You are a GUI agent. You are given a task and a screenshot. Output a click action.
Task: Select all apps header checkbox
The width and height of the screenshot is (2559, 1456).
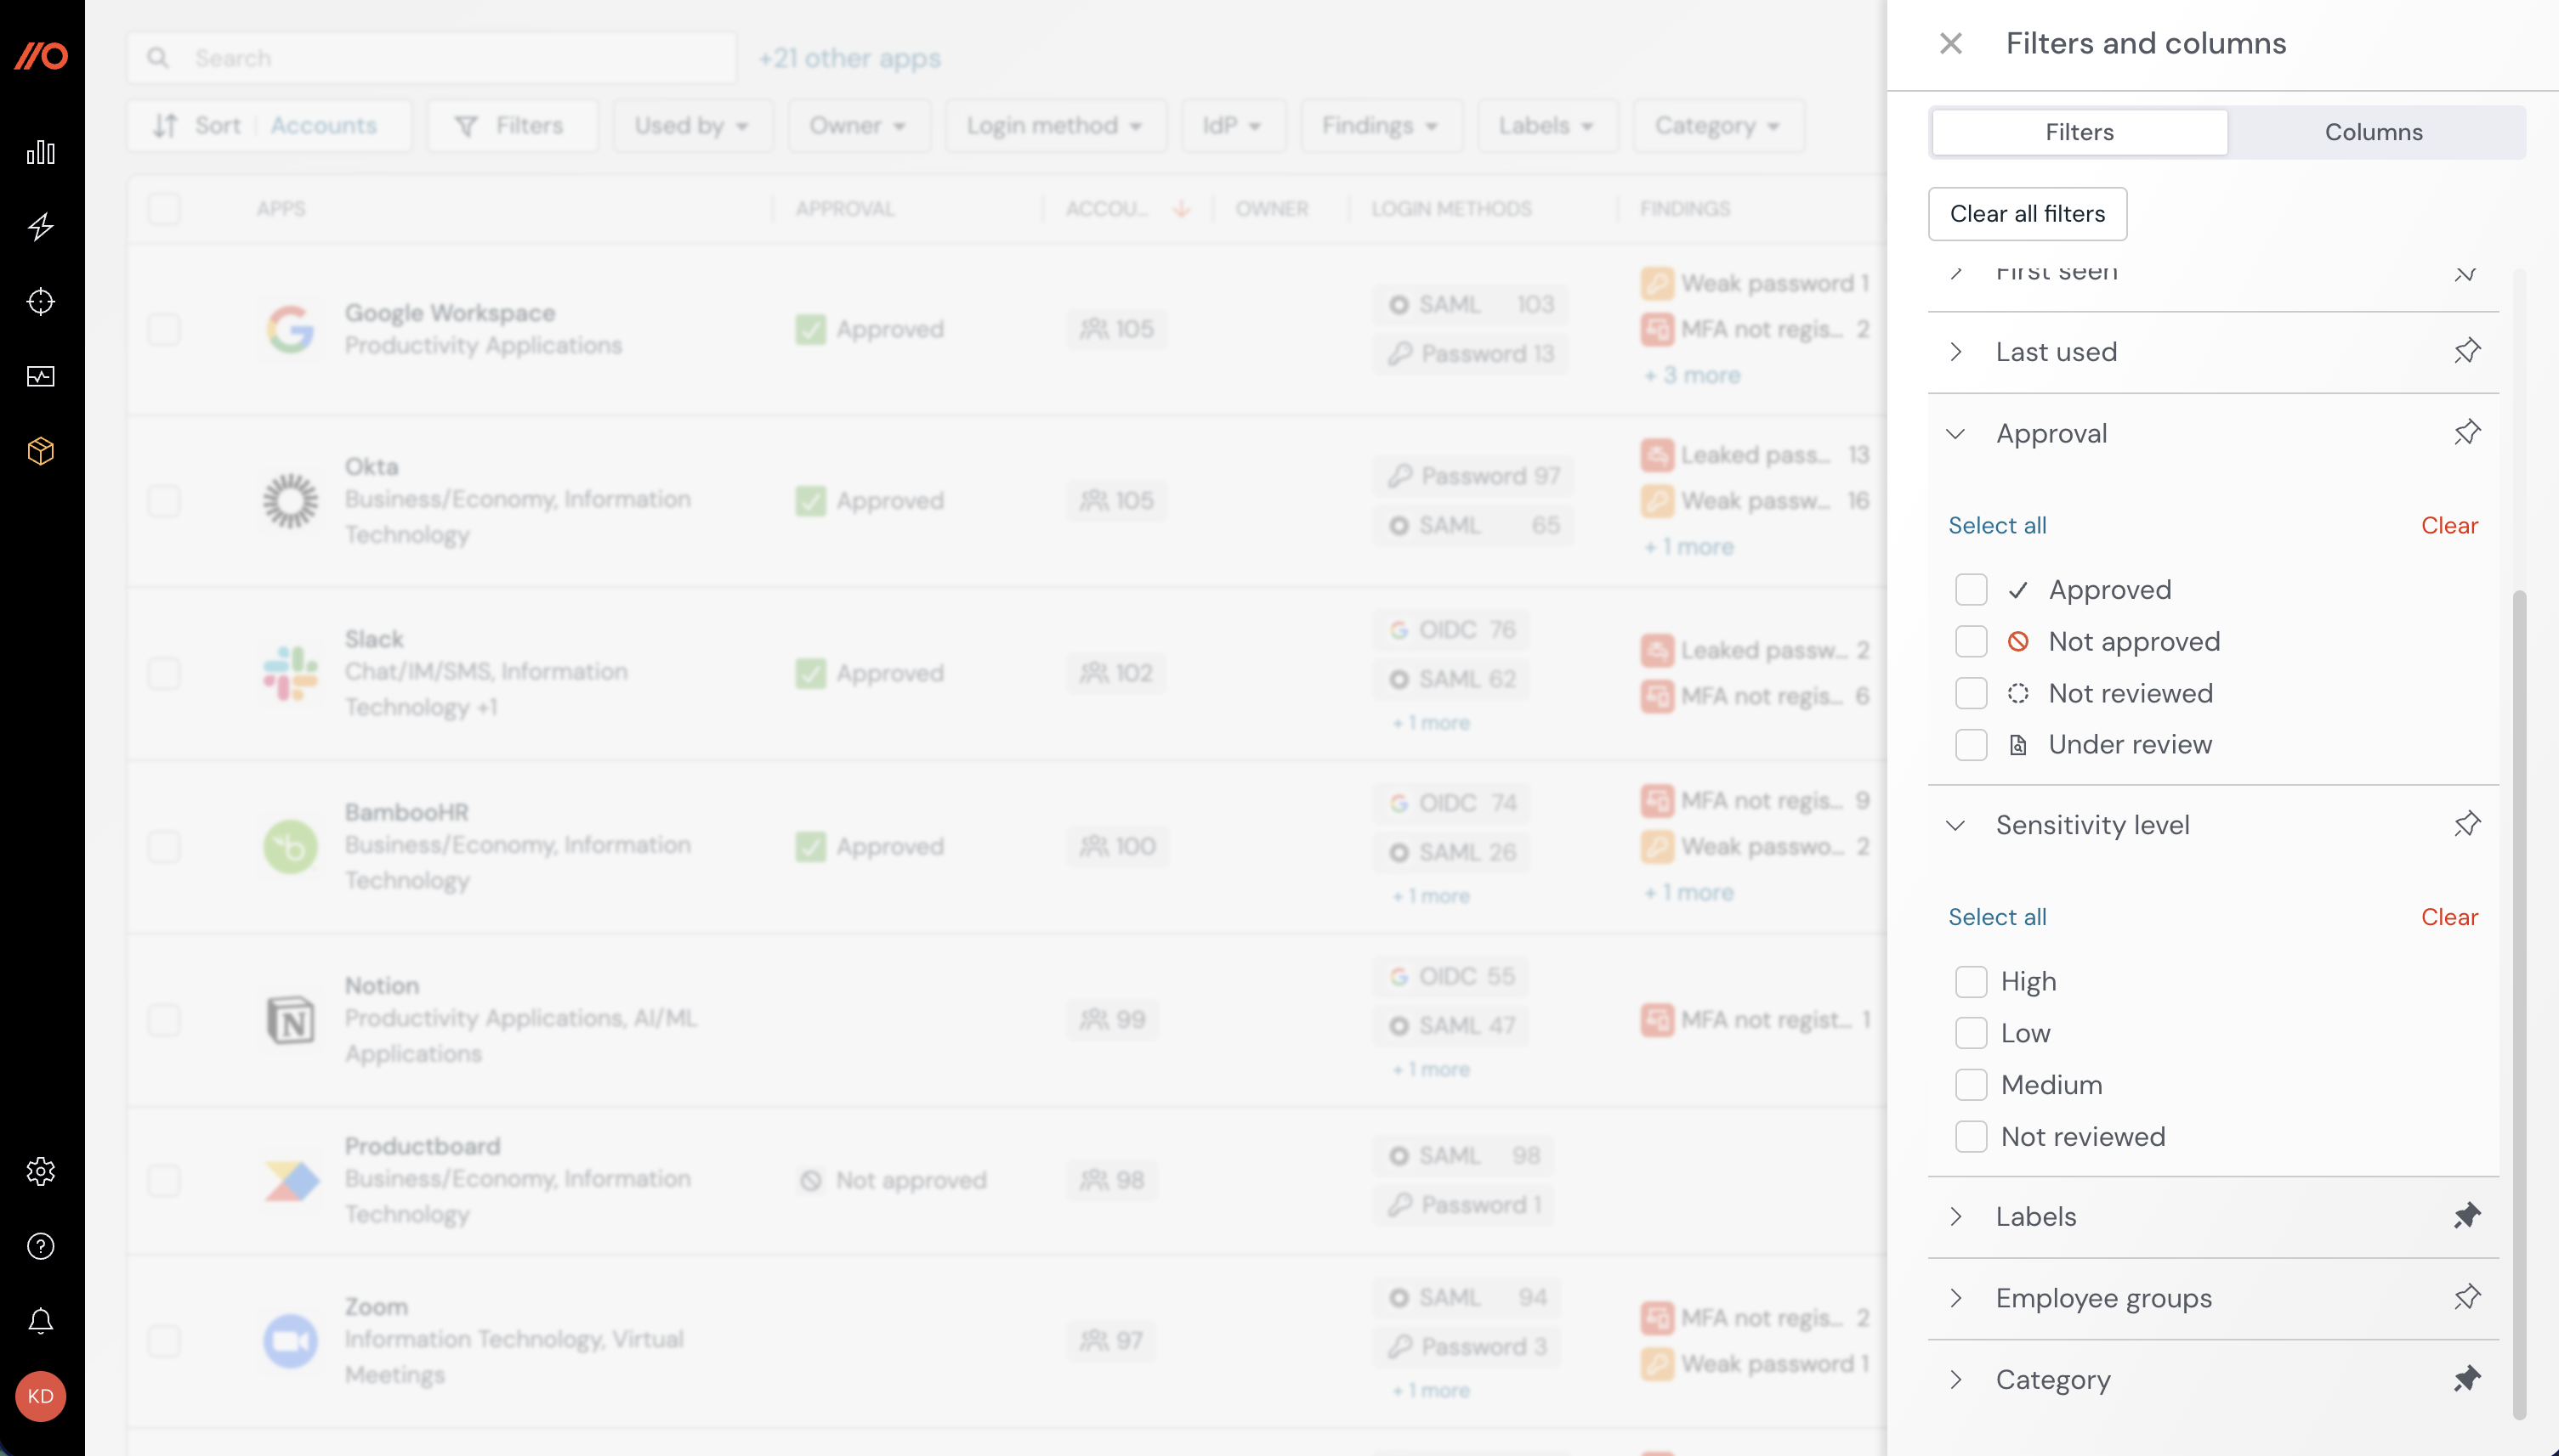pos(164,209)
